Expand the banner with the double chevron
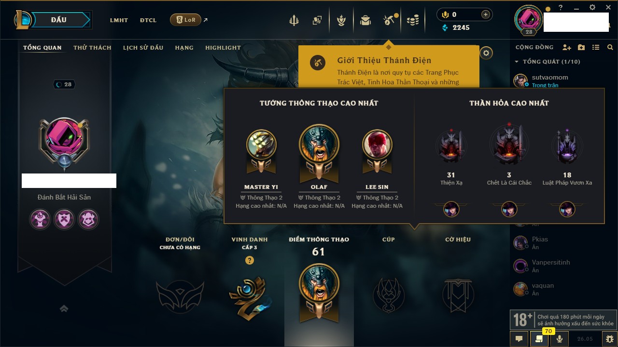618x347 pixels. coord(64,309)
